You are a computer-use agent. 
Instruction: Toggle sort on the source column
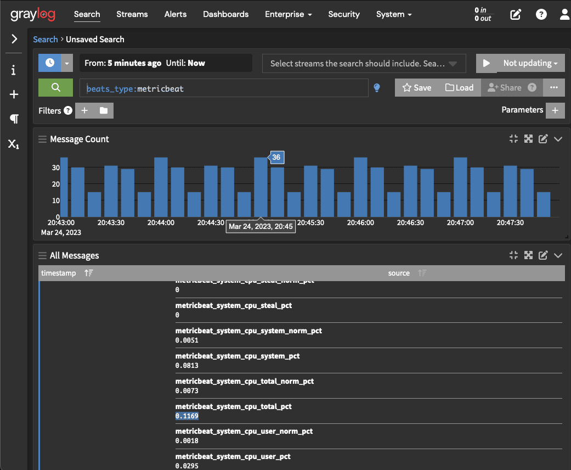click(422, 273)
